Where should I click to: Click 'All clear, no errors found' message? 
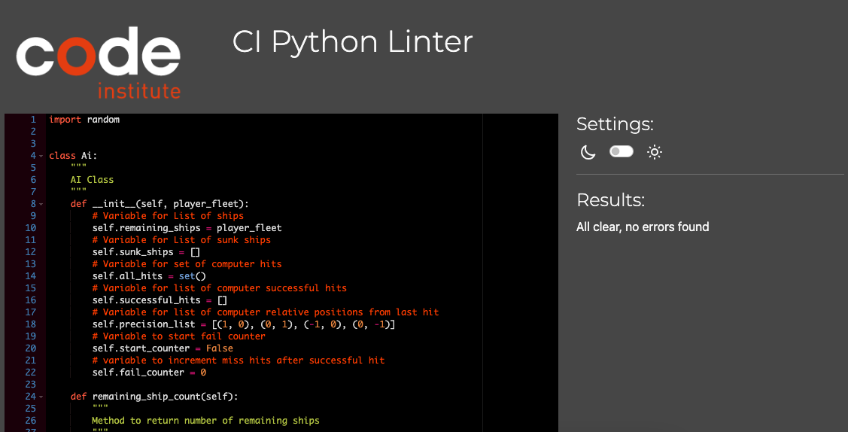[643, 227]
